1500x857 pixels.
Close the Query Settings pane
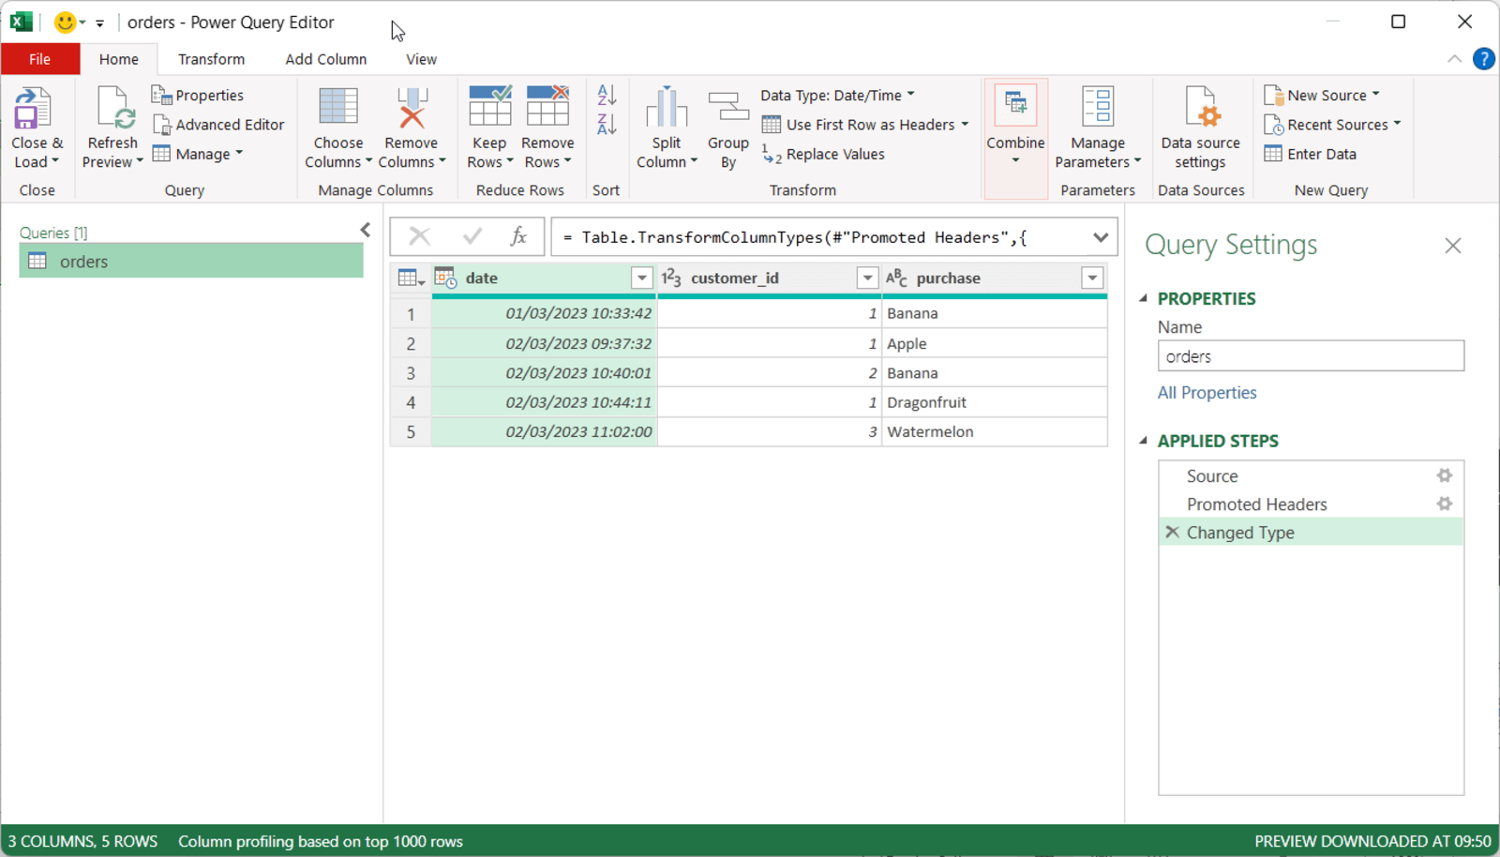pos(1453,246)
